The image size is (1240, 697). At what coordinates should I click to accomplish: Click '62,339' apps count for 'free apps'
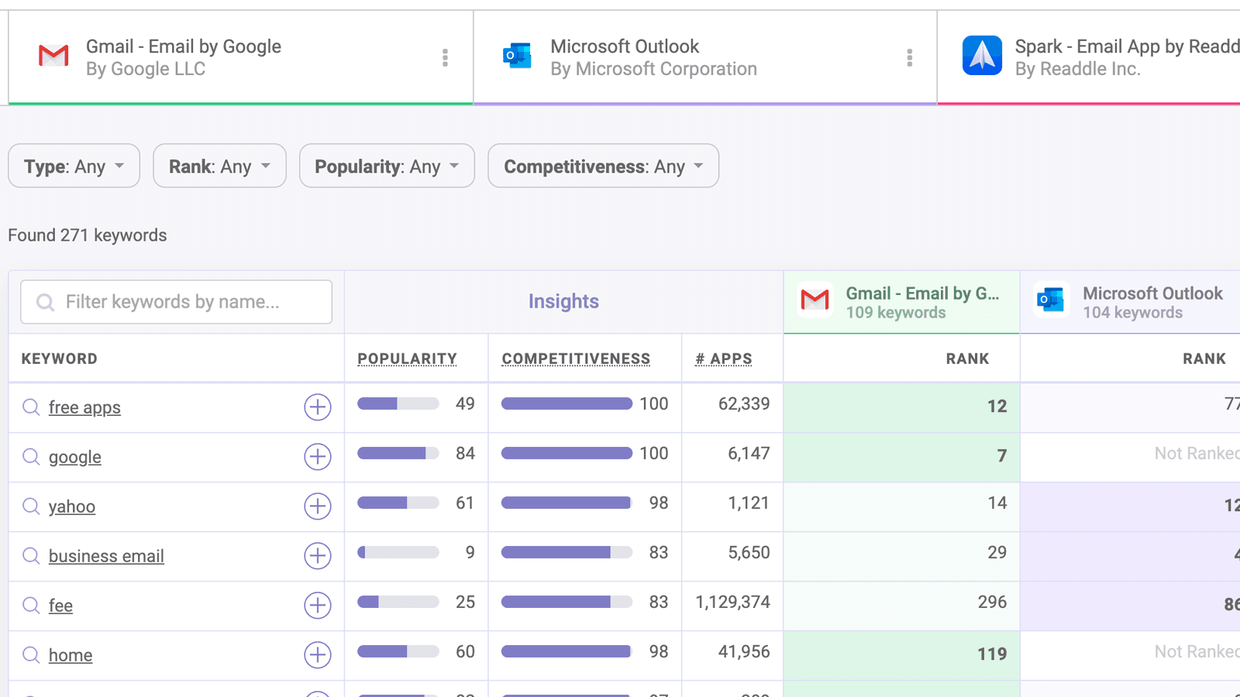(x=744, y=403)
